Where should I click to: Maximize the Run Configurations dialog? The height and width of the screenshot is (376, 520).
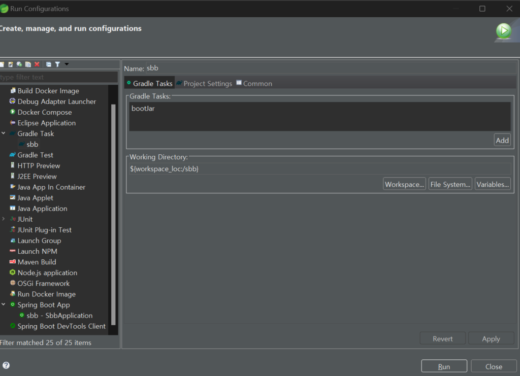482,9
